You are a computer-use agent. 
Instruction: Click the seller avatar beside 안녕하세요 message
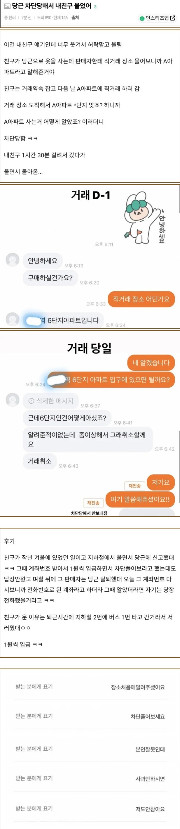click(x=13, y=259)
